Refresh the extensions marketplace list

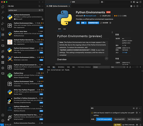[40, 6]
